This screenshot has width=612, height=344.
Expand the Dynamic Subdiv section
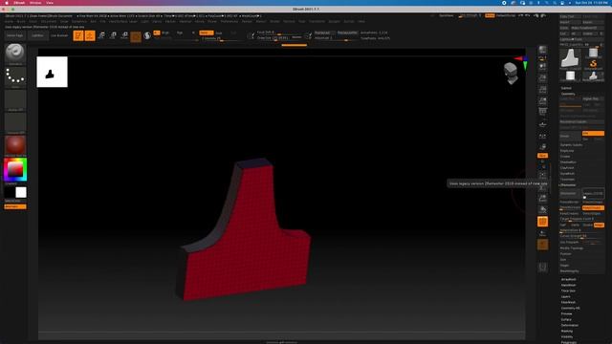572,145
